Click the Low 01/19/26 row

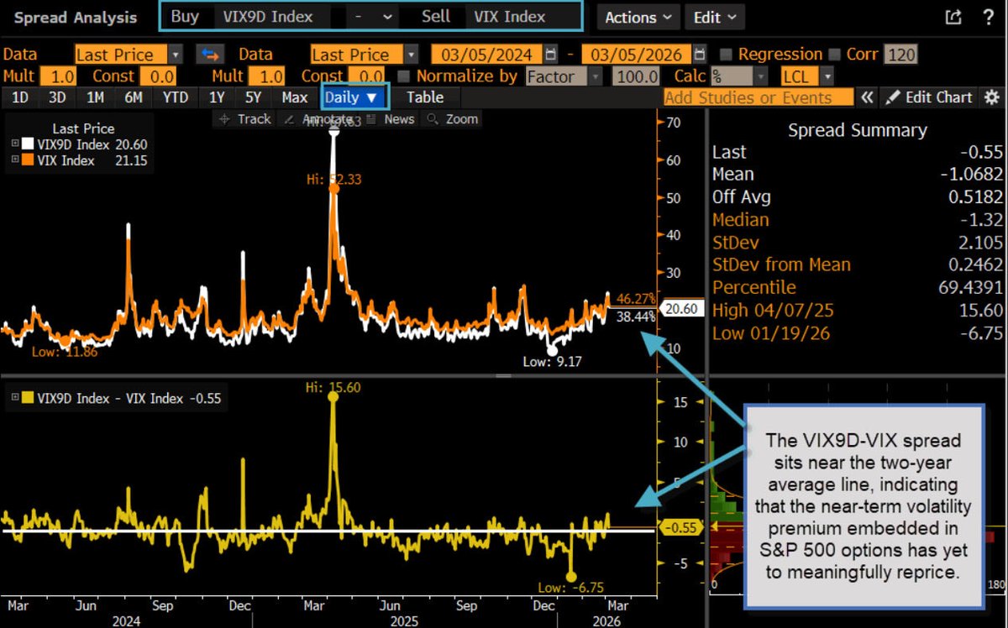tap(858, 333)
